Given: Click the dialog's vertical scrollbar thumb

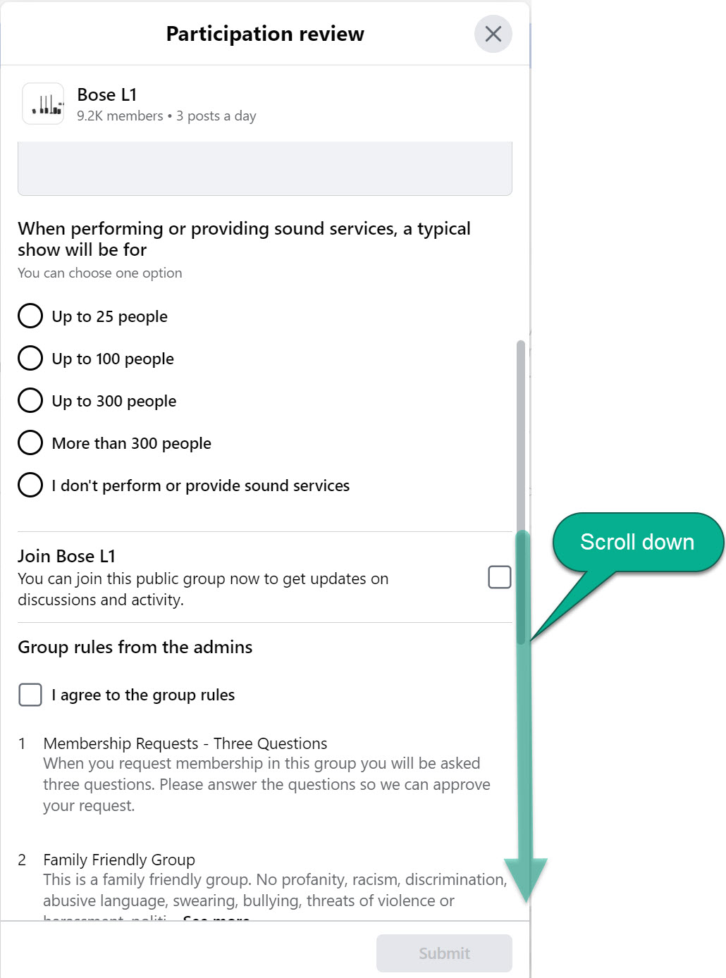Looking at the screenshot, I should [521, 493].
